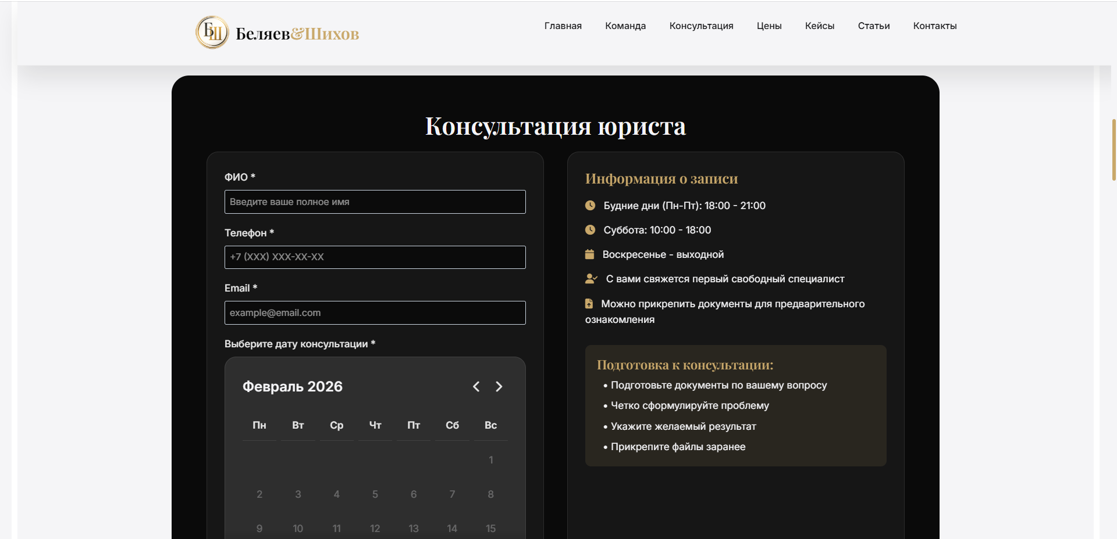Click the Сб weekday column header
Screen dimensions: 1117x539
click(x=452, y=425)
